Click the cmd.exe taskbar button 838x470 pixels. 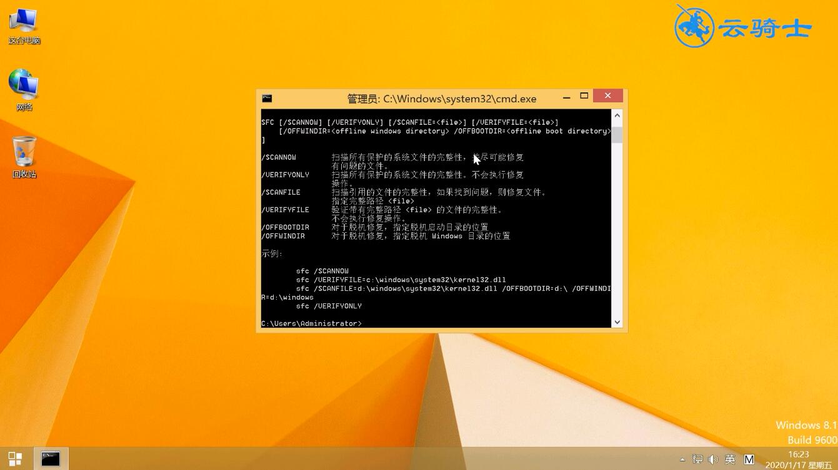51,459
